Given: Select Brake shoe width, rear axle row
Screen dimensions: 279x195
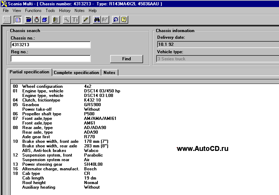Looking at the screenshot, I should click(145, 146).
